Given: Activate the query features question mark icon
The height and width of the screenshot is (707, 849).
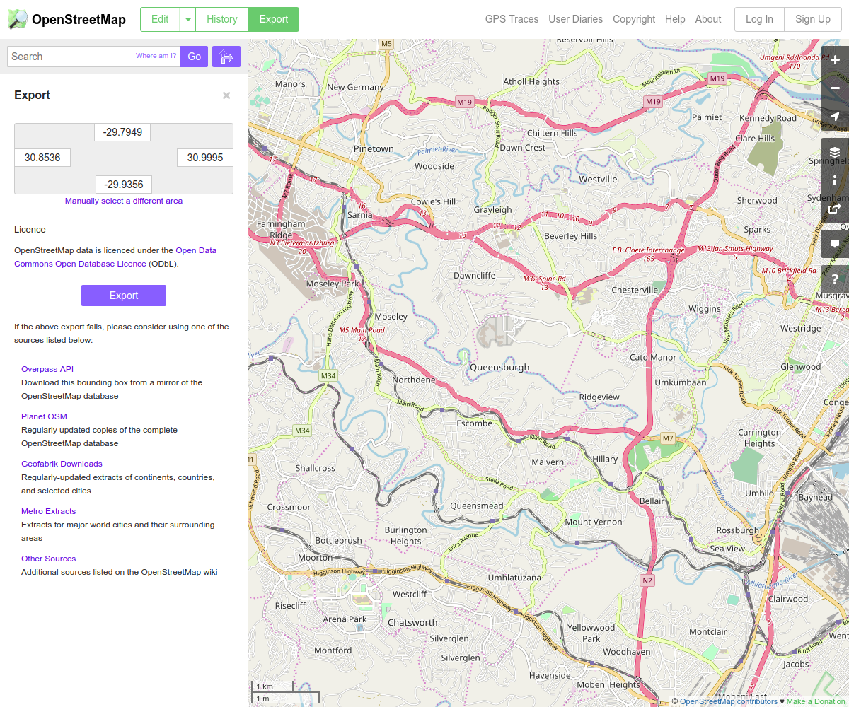Looking at the screenshot, I should click(x=835, y=279).
